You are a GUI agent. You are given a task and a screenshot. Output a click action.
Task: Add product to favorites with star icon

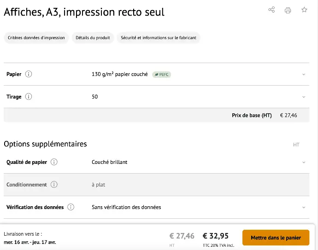coord(304,10)
